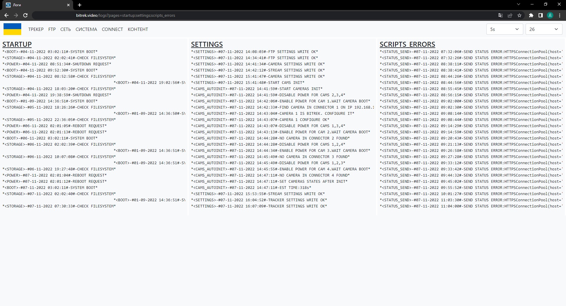Open the CONNECT menu
The height and width of the screenshot is (306, 566).
pyautogui.click(x=112, y=29)
